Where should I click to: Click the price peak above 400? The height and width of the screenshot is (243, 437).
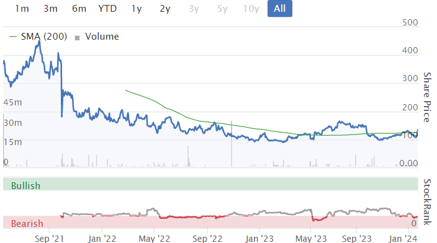coord(39,42)
